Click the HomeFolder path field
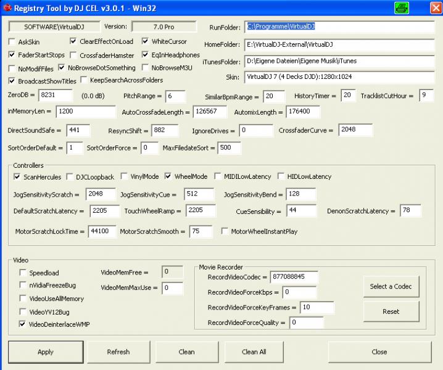443x370 pixels. point(339,44)
